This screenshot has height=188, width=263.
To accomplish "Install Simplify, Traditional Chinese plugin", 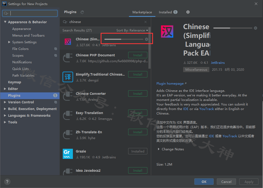I will pyautogui.click(x=138, y=75).
